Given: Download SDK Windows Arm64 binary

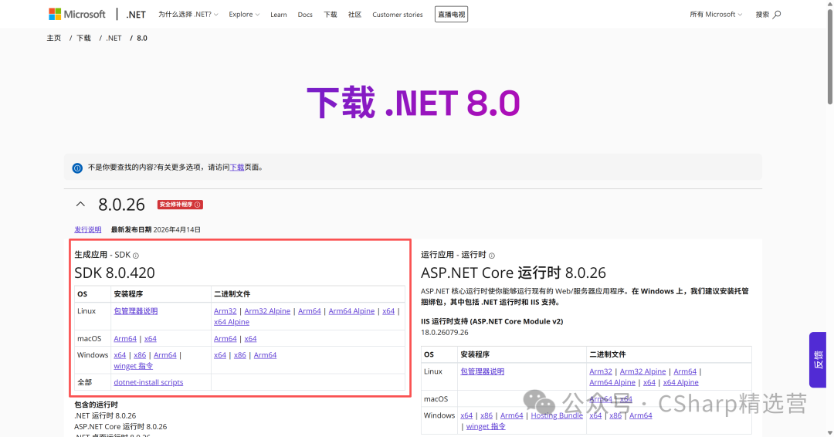Looking at the screenshot, I should coord(265,355).
